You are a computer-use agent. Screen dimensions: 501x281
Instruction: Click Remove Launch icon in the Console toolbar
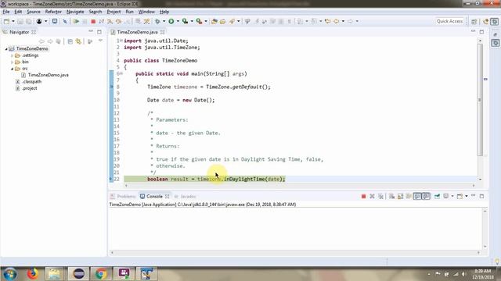[372, 196]
